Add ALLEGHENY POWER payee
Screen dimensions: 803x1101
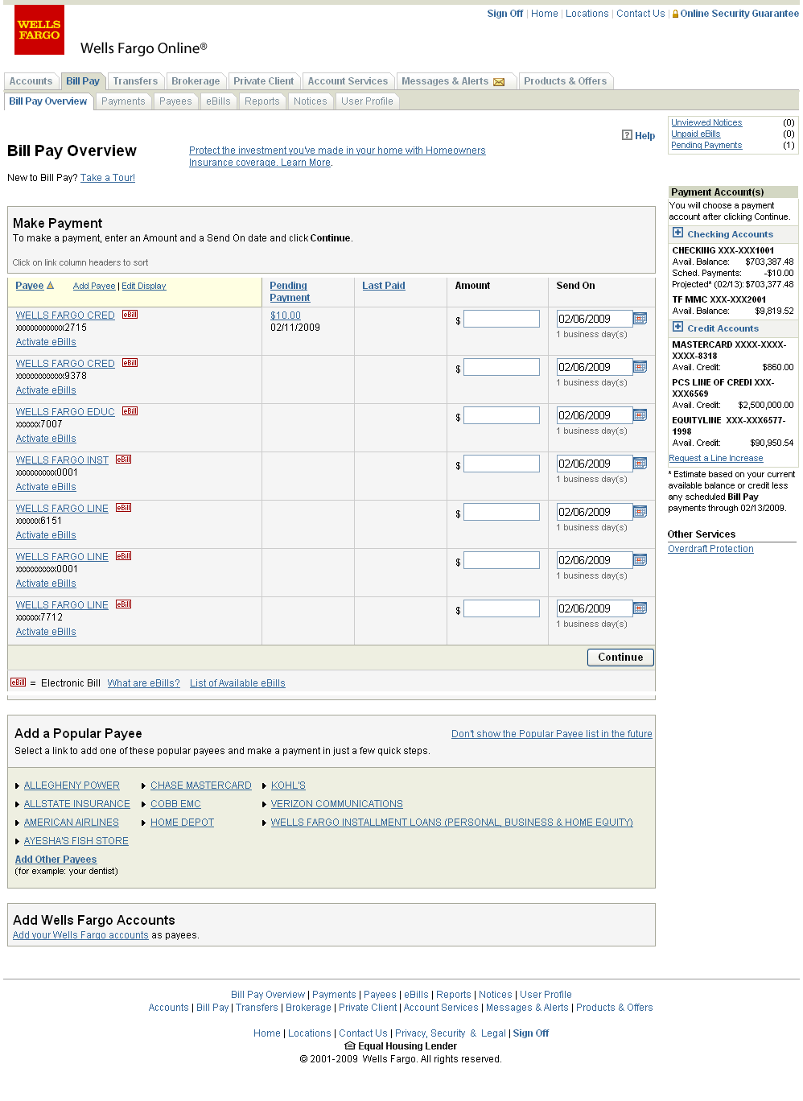(72, 786)
